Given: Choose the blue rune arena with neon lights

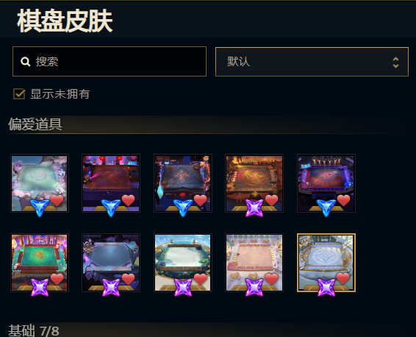Looking at the screenshot, I should coord(183,183).
